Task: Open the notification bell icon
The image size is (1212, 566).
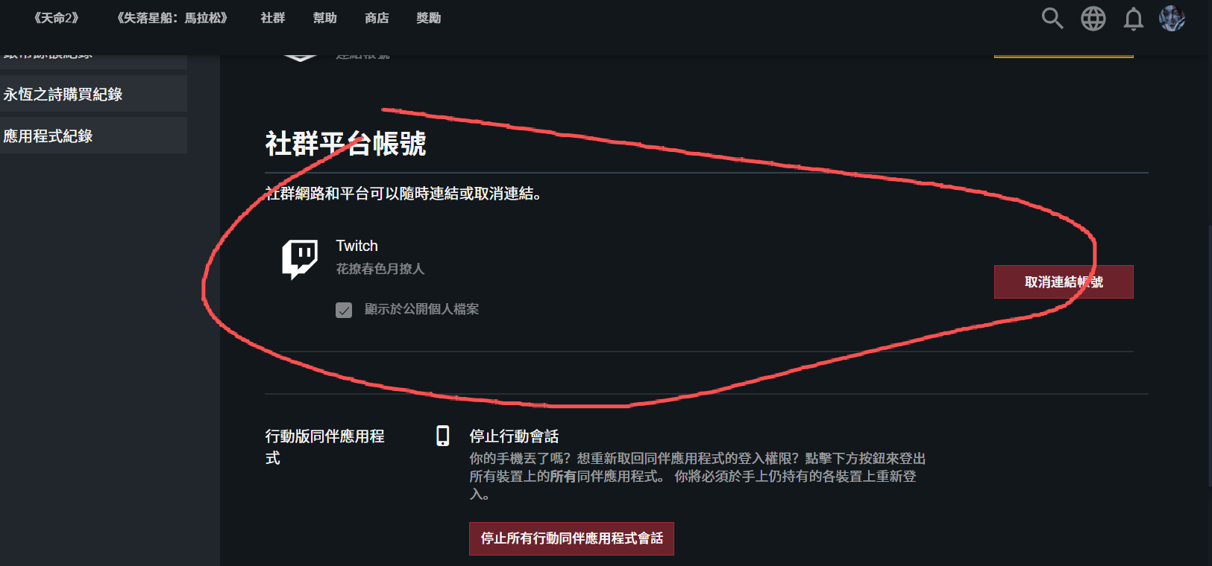Action: pyautogui.click(x=1134, y=19)
